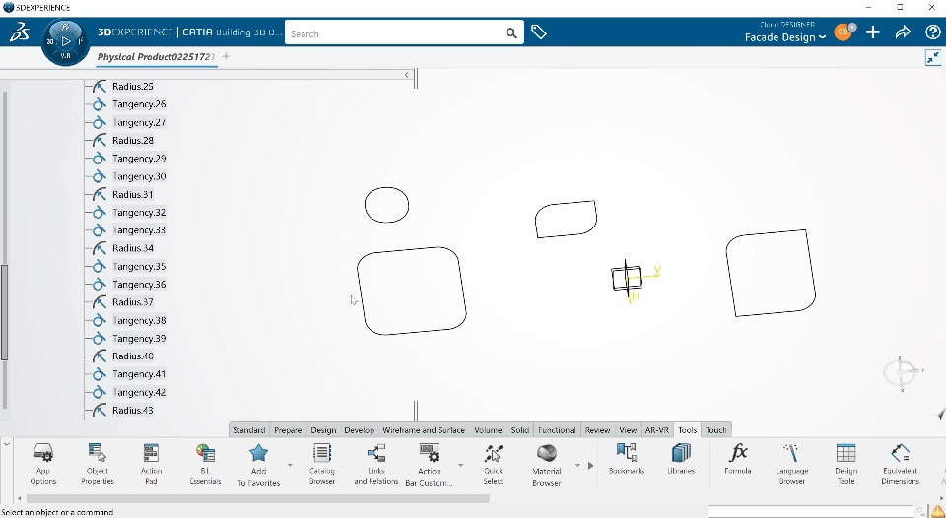Open Design Table tool
This screenshot has width=946, height=518.
pyautogui.click(x=845, y=463)
